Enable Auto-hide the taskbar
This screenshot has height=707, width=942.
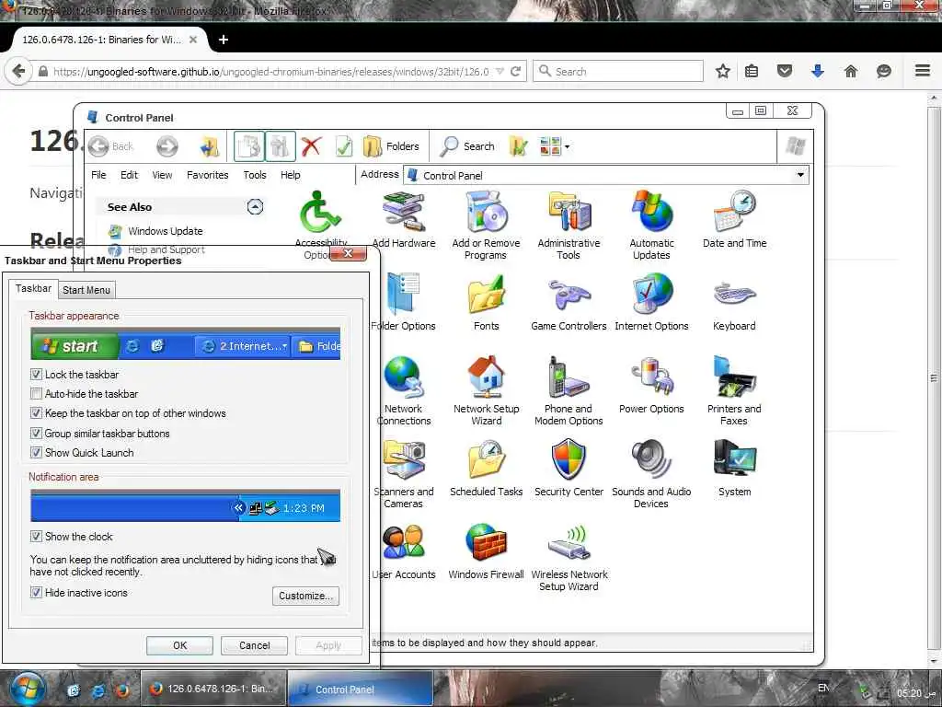(x=36, y=394)
